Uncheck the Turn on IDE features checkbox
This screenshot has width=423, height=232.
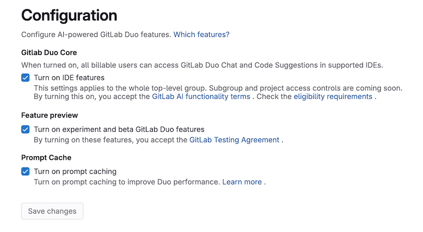point(25,78)
